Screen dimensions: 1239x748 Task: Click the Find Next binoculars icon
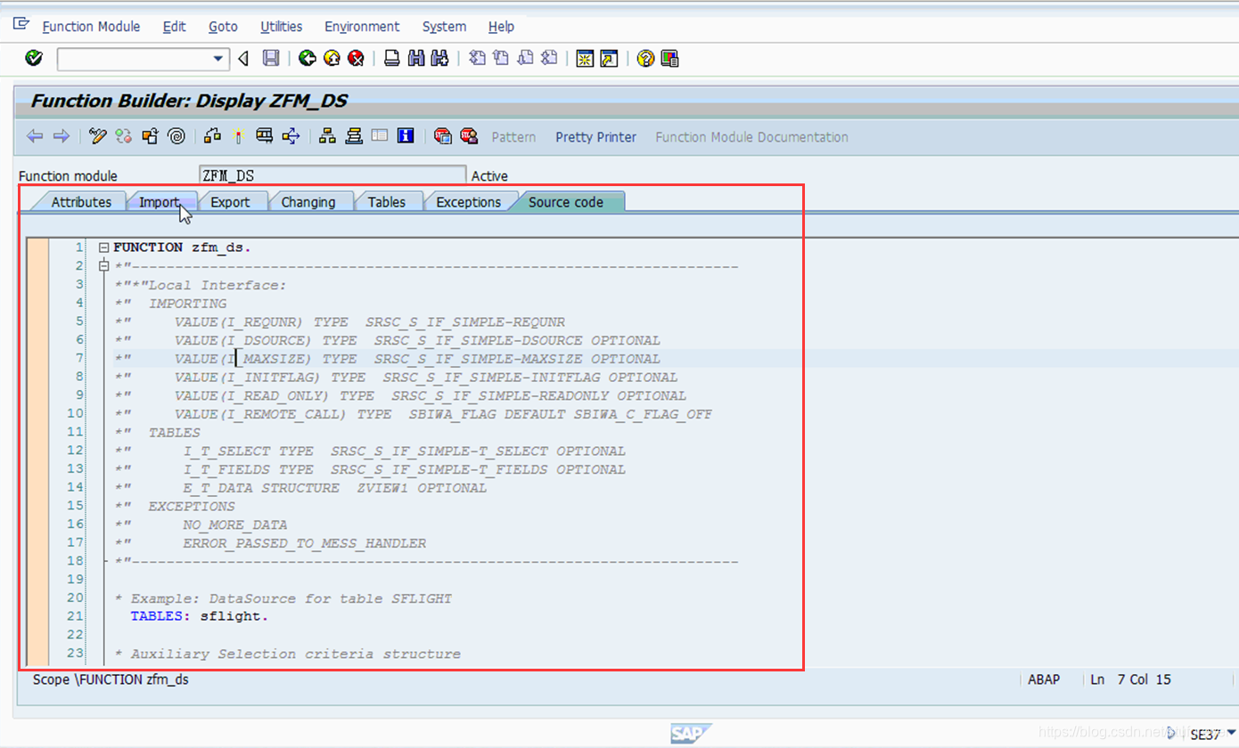point(439,59)
